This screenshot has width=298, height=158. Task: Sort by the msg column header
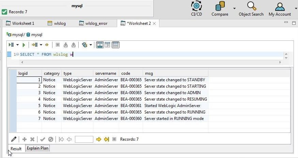click(175, 73)
